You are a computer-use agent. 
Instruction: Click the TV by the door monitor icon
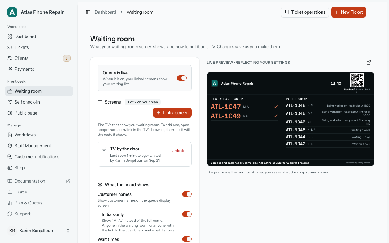104,149
